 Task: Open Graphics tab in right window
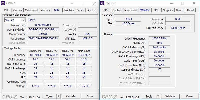168,10
